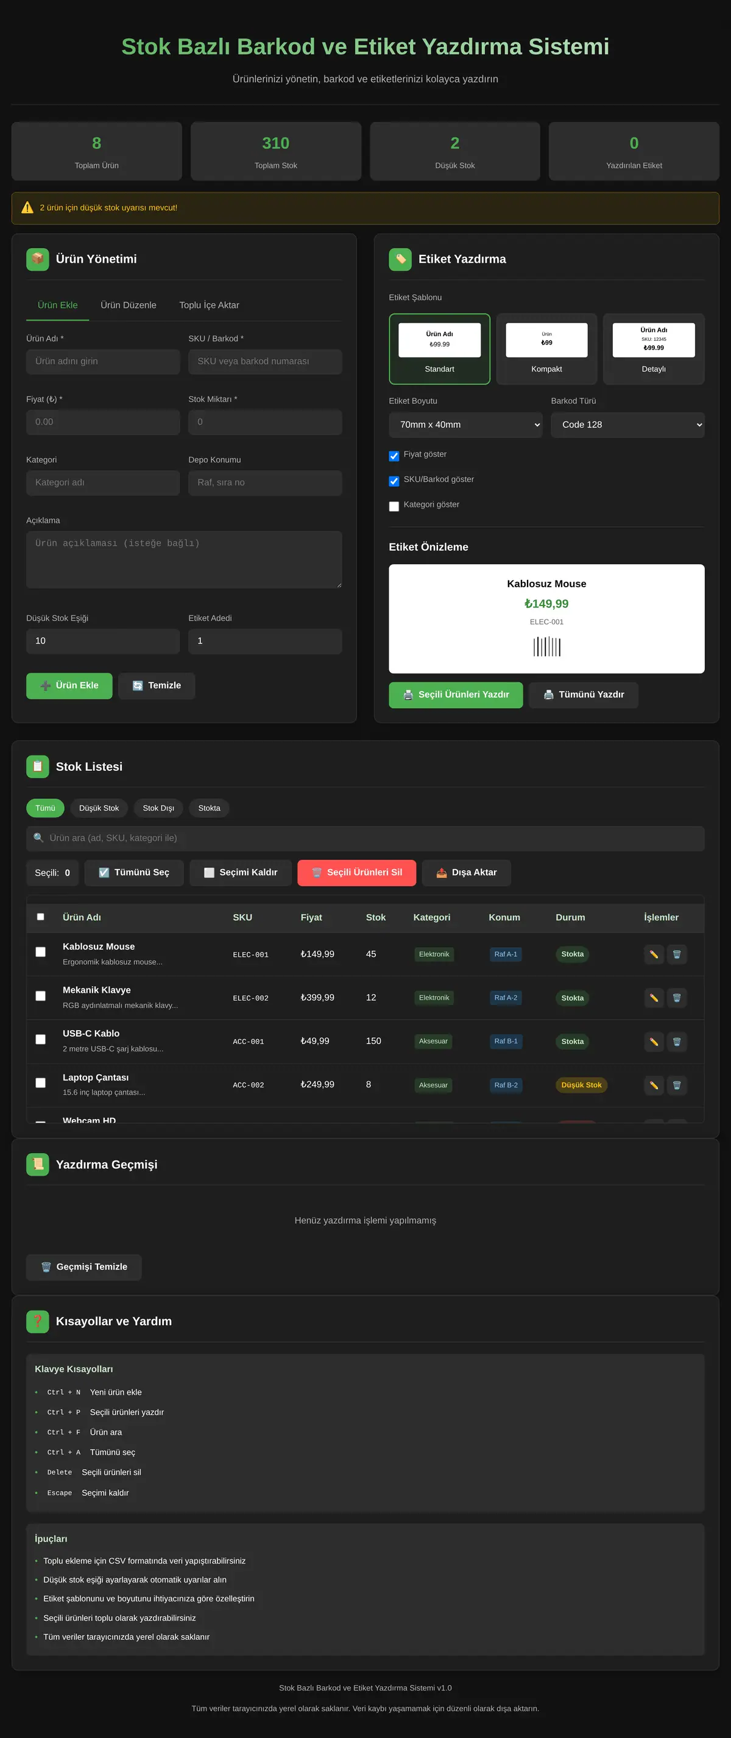
Task: Click the Dışa Aktar button
Action: (466, 873)
